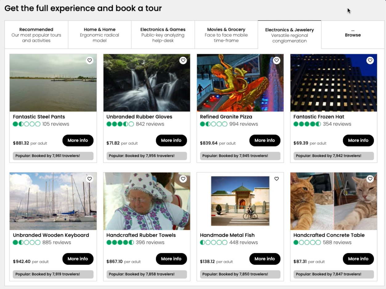Toggle heart on Fantastic Frozen Hat card
Image resolution: width=386 pixels, height=289 pixels.
(x=370, y=60)
